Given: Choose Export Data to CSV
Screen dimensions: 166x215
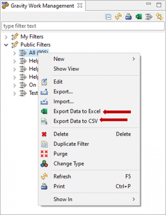Looking at the screenshot, I should pos(76,121).
